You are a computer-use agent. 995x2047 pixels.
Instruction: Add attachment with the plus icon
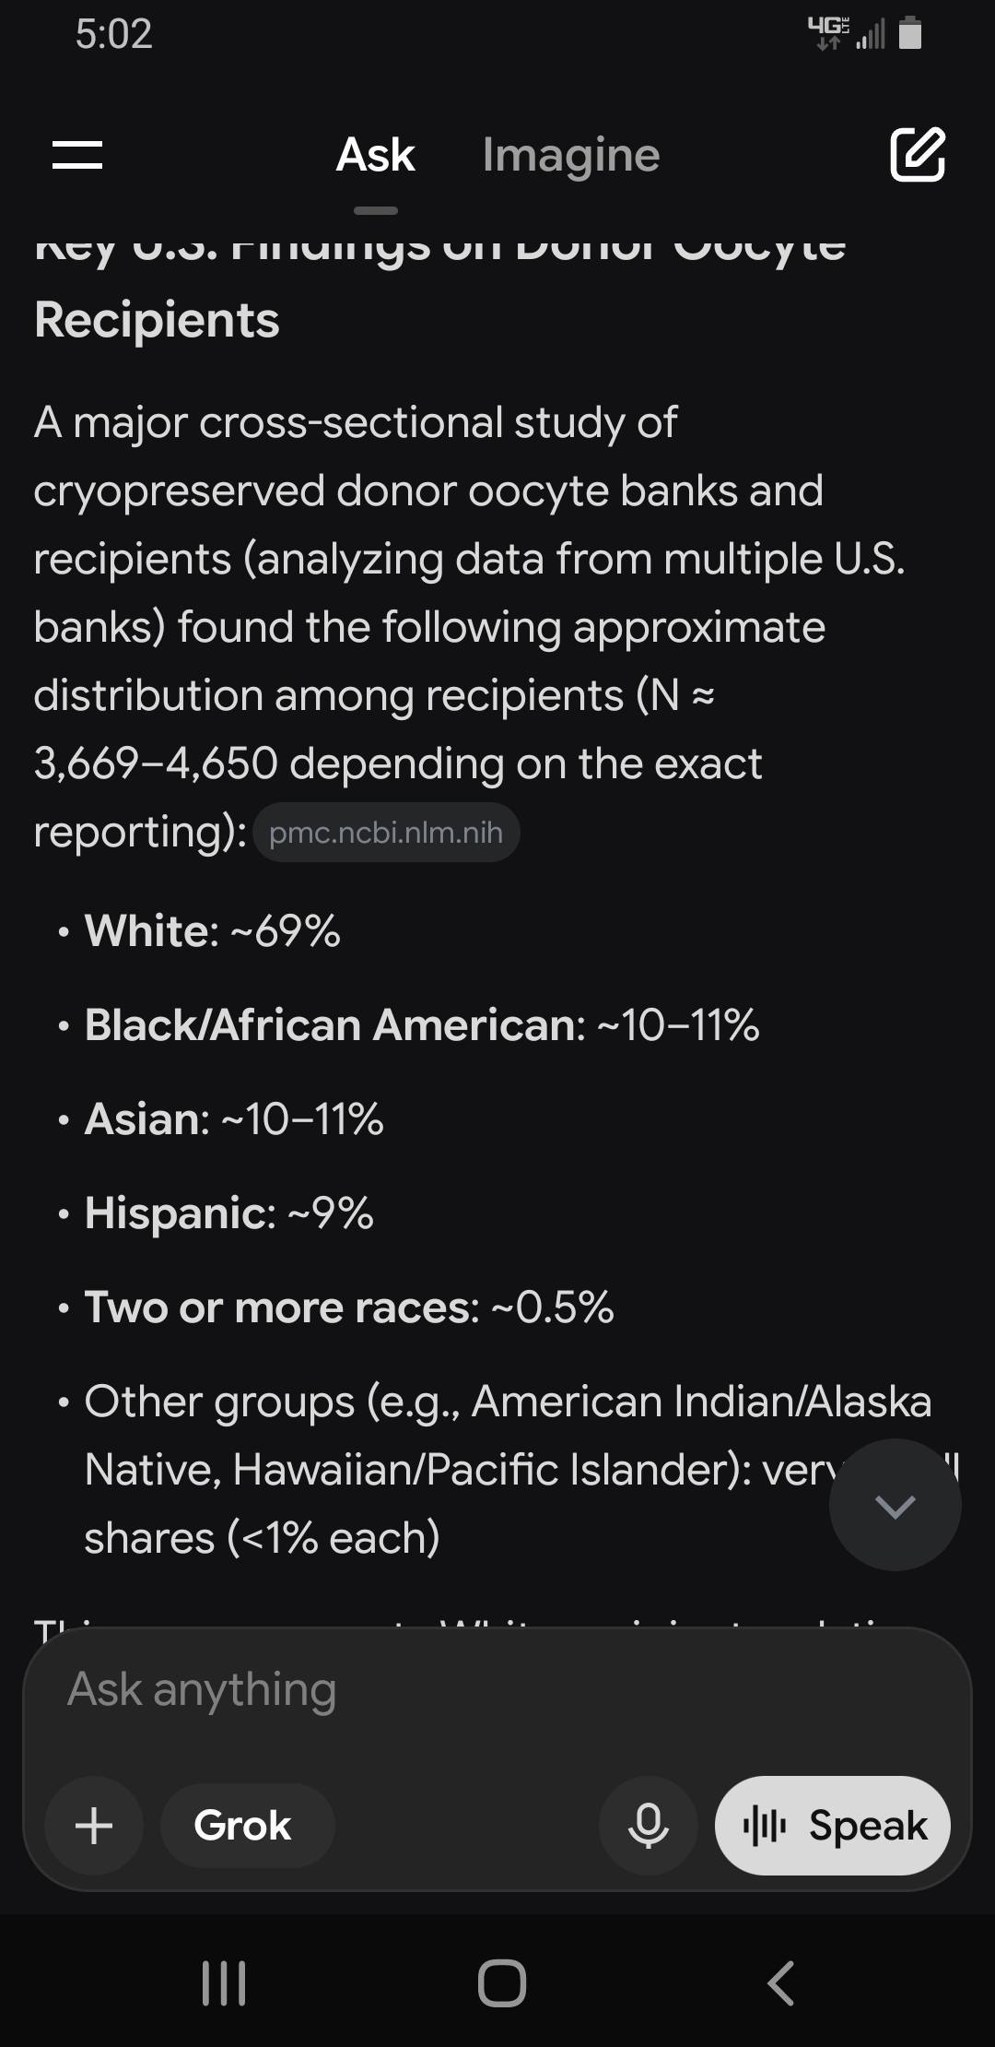[94, 1825]
